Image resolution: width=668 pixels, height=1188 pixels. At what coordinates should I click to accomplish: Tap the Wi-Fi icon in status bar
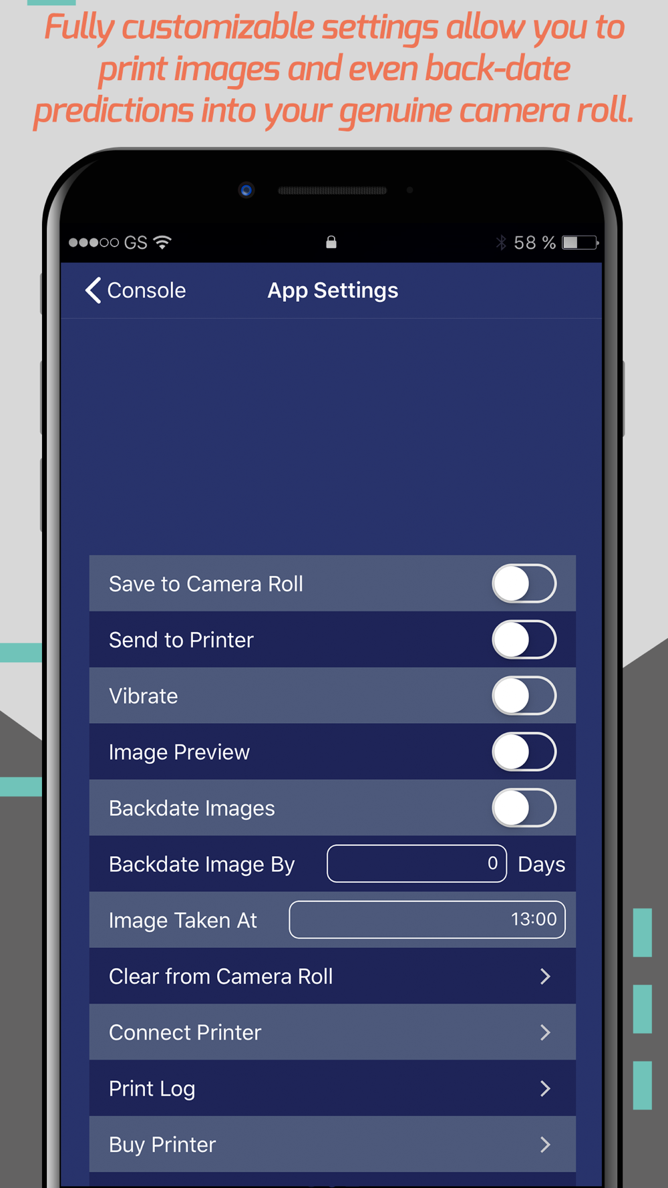pos(162,242)
